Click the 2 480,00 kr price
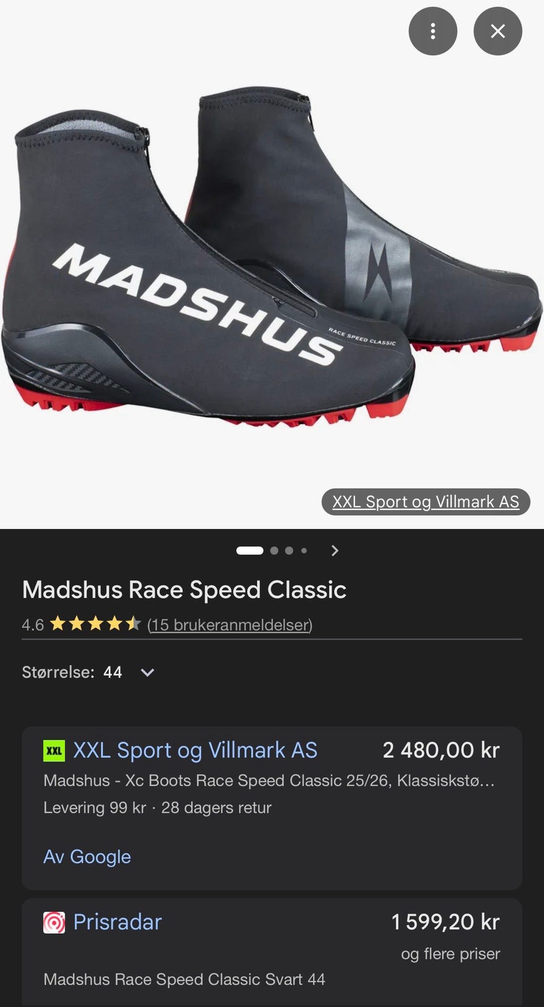The width and height of the screenshot is (544, 1007). point(441,750)
